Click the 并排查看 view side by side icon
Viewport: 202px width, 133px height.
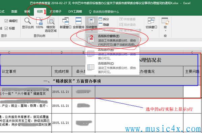point(121,19)
